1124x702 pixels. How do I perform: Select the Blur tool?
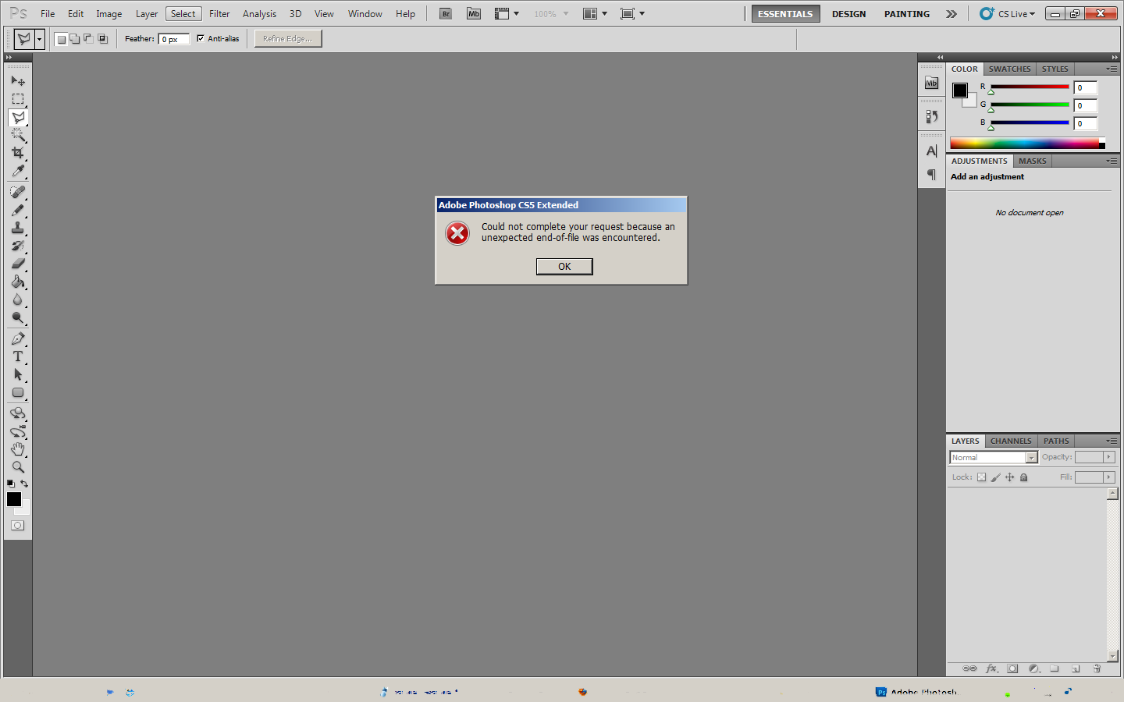tap(18, 300)
